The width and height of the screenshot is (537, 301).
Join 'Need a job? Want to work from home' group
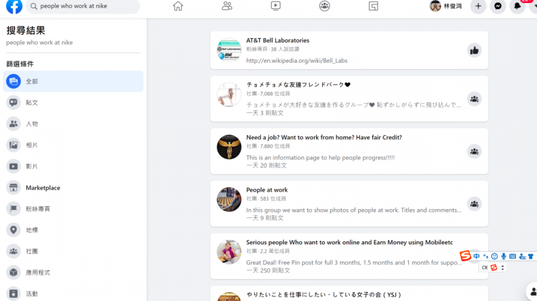pos(474,151)
